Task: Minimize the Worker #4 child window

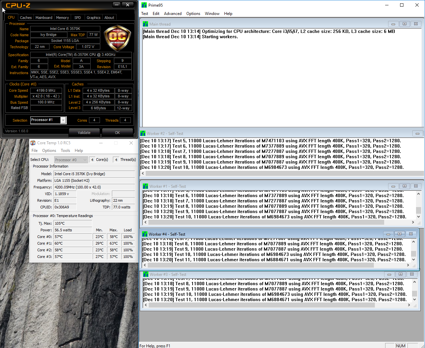Action: click(x=388, y=234)
